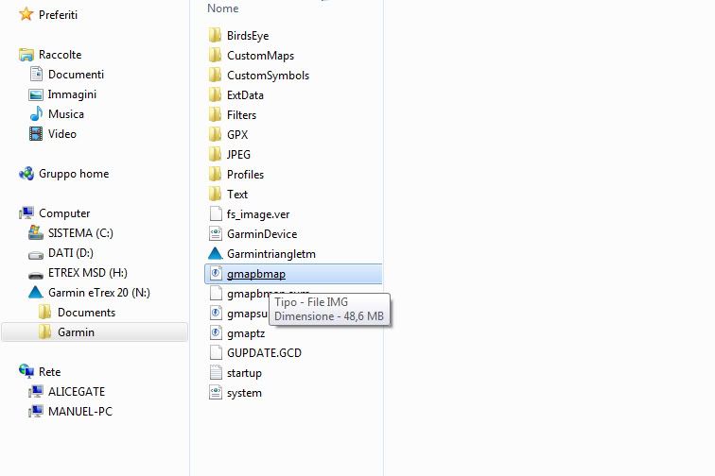Click the BirdsEye folder icon

[x=216, y=36]
